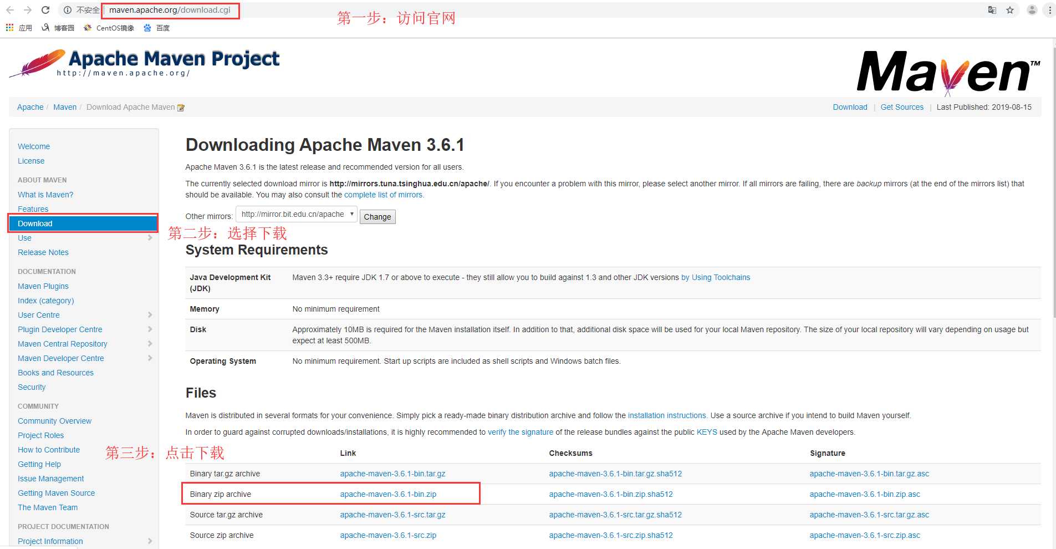Screen dimensions: 1056x549
Task: Open apache-maven-3.6.1-src.tar.gz.asc signature
Action: [x=869, y=515]
